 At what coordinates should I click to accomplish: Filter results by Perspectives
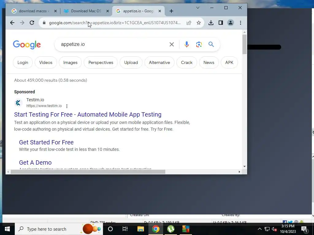click(x=101, y=62)
